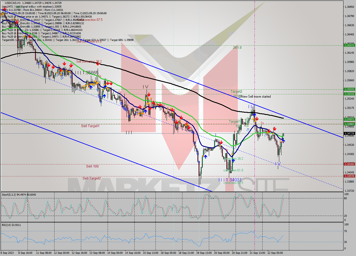Viewport: 356px width, 256px height.
Task: Click the '12 Sep 00:00' time axis label
Action: click(x=61, y=253)
